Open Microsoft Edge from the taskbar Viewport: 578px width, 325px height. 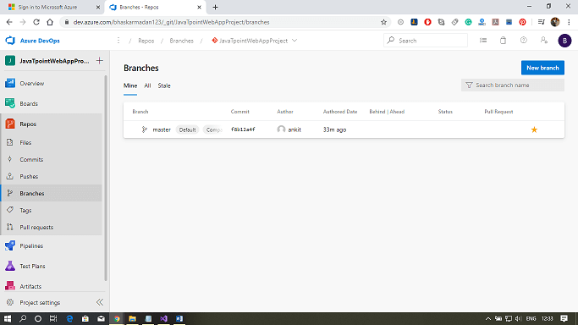[x=69, y=318]
